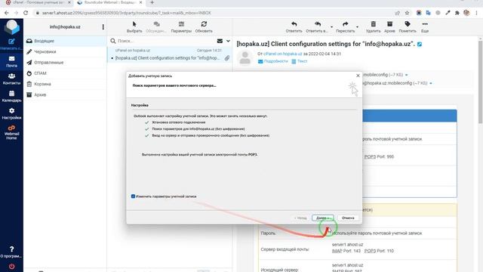Open a new browser tab

click(x=152, y=2)
